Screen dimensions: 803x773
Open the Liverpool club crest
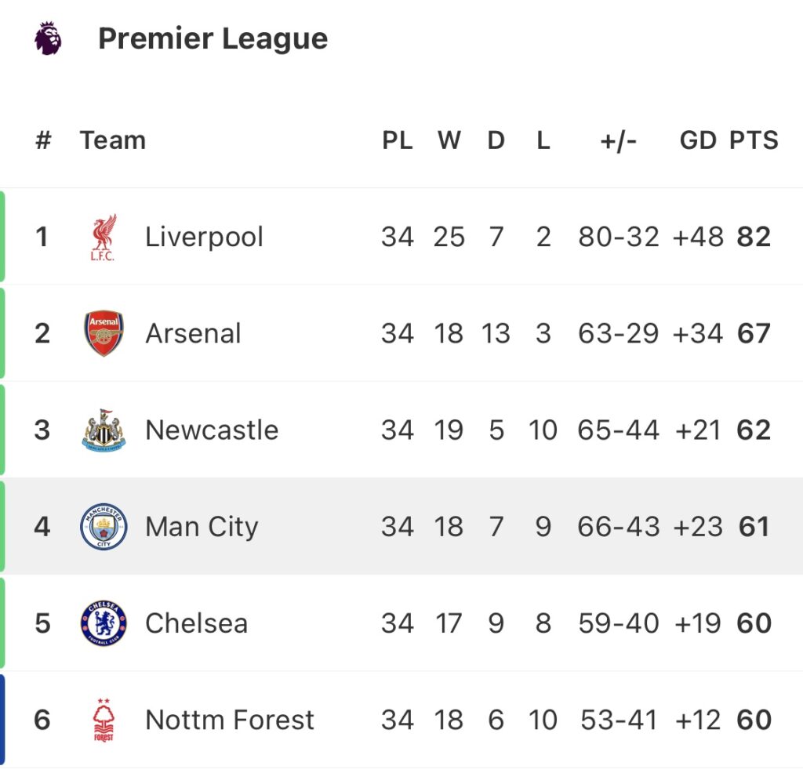click(x=104, y=237)
